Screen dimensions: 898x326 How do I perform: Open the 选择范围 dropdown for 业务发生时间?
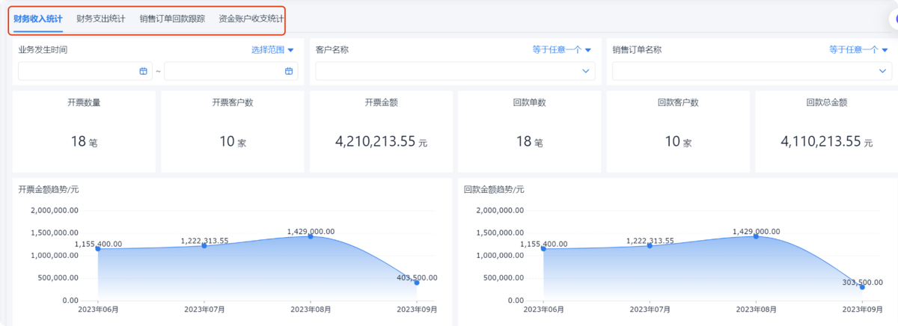click(272, 50)
